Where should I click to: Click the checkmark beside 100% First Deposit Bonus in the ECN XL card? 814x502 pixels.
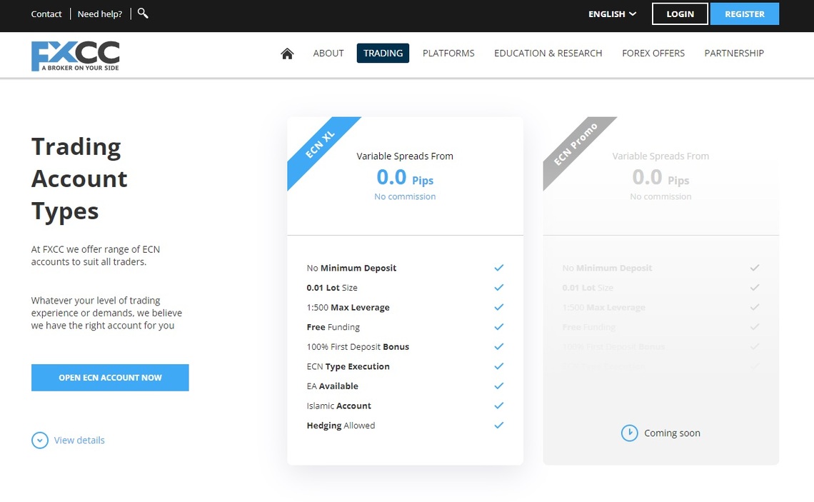click(499, 347)
